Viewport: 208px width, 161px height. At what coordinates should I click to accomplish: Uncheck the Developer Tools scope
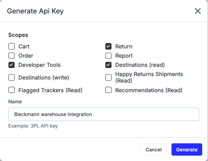(12, 65)
